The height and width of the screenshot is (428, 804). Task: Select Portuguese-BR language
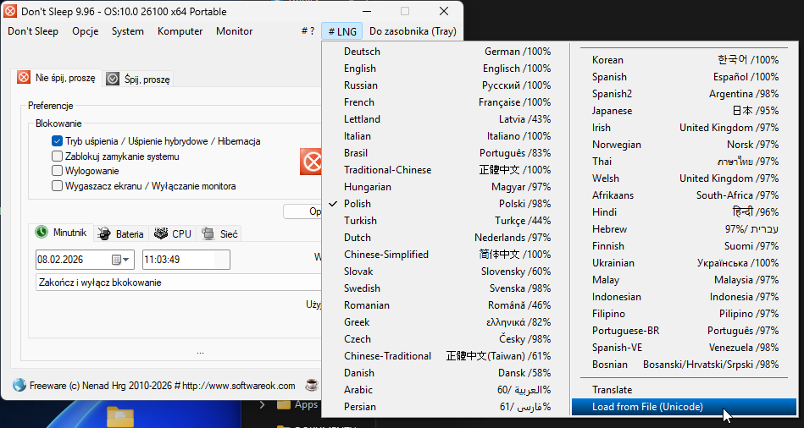[685, 330]
